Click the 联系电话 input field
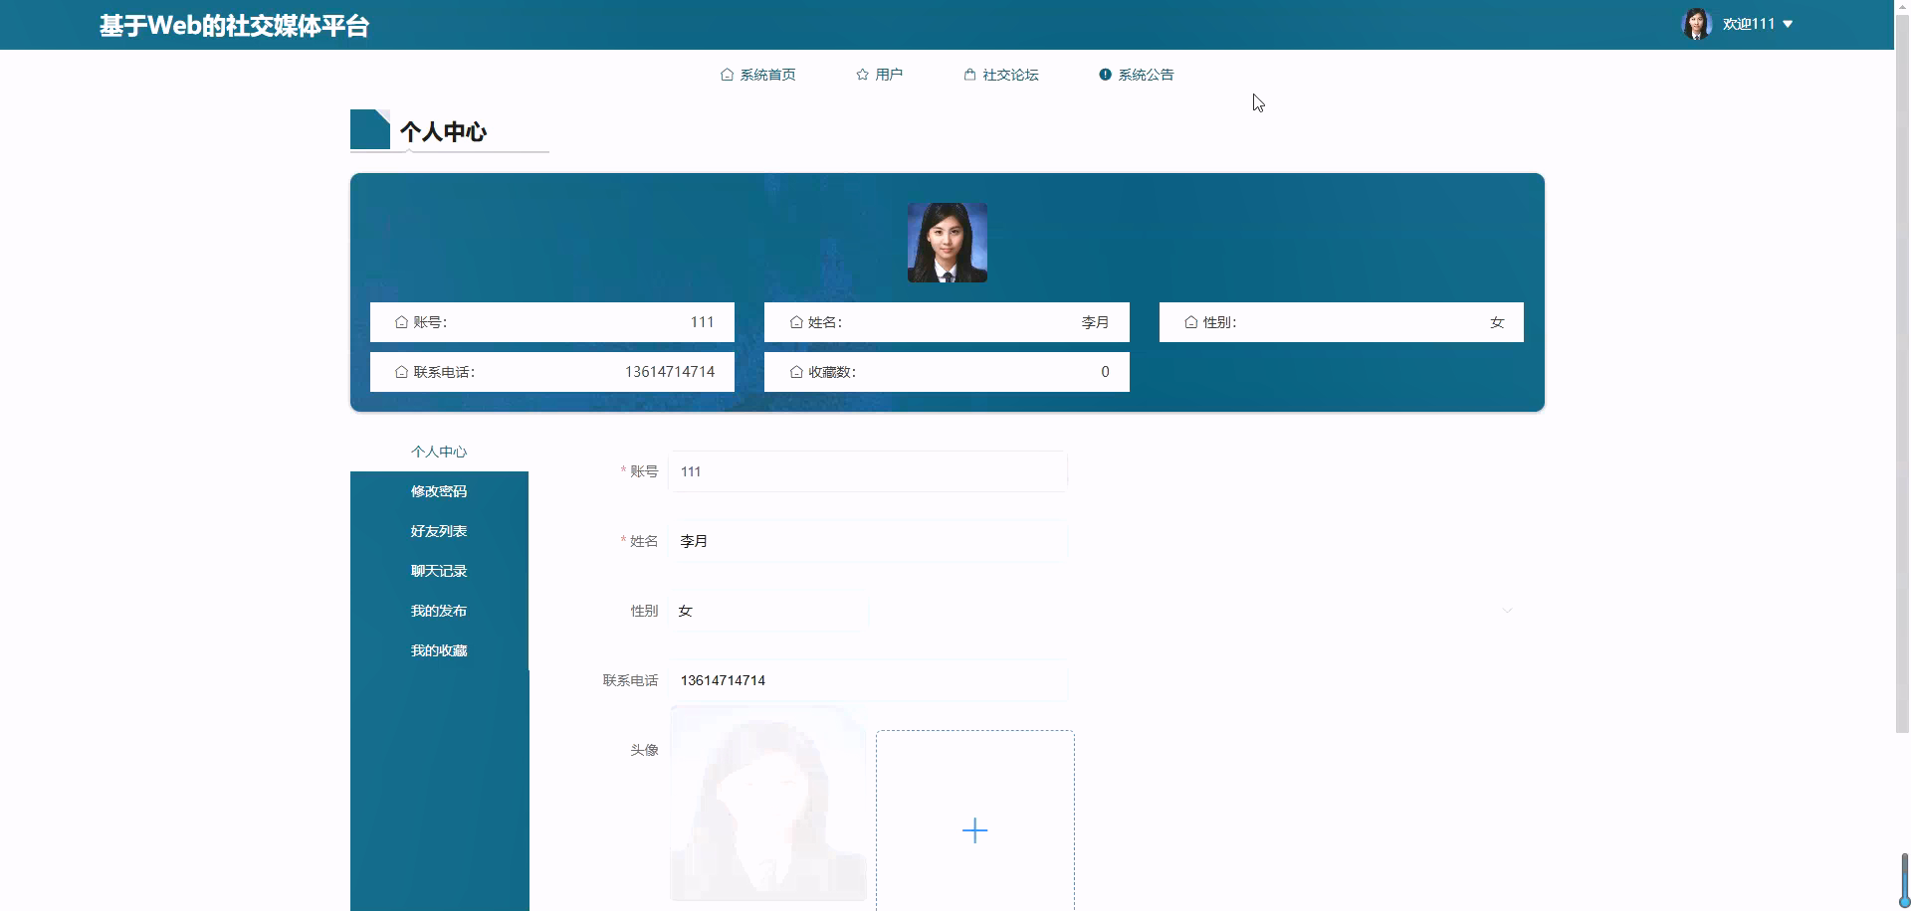The image size is (1911, 911). coord(868,680)
